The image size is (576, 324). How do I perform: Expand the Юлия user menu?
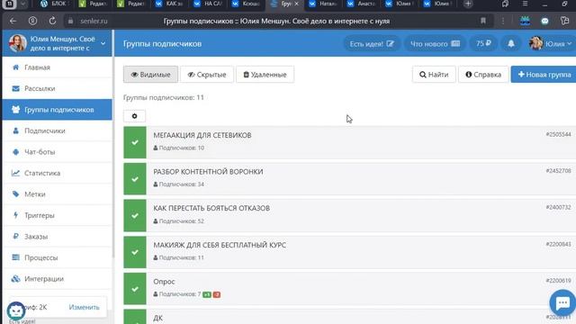551,44
